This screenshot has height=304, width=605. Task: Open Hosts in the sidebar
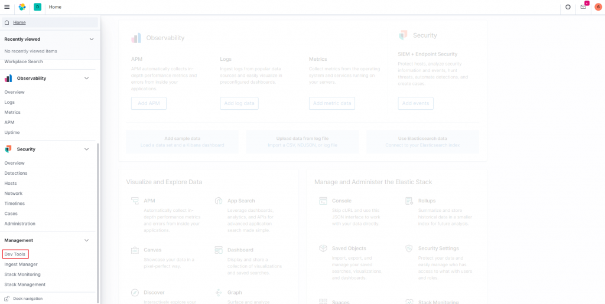[x=11, y=183]
